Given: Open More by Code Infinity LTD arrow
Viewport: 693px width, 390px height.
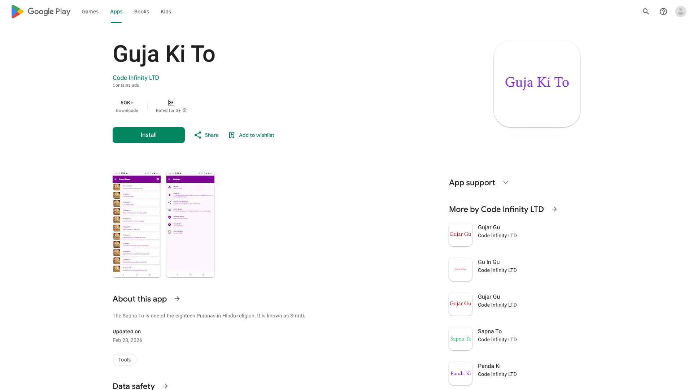Looking at the screenshot, I should 554,209.
